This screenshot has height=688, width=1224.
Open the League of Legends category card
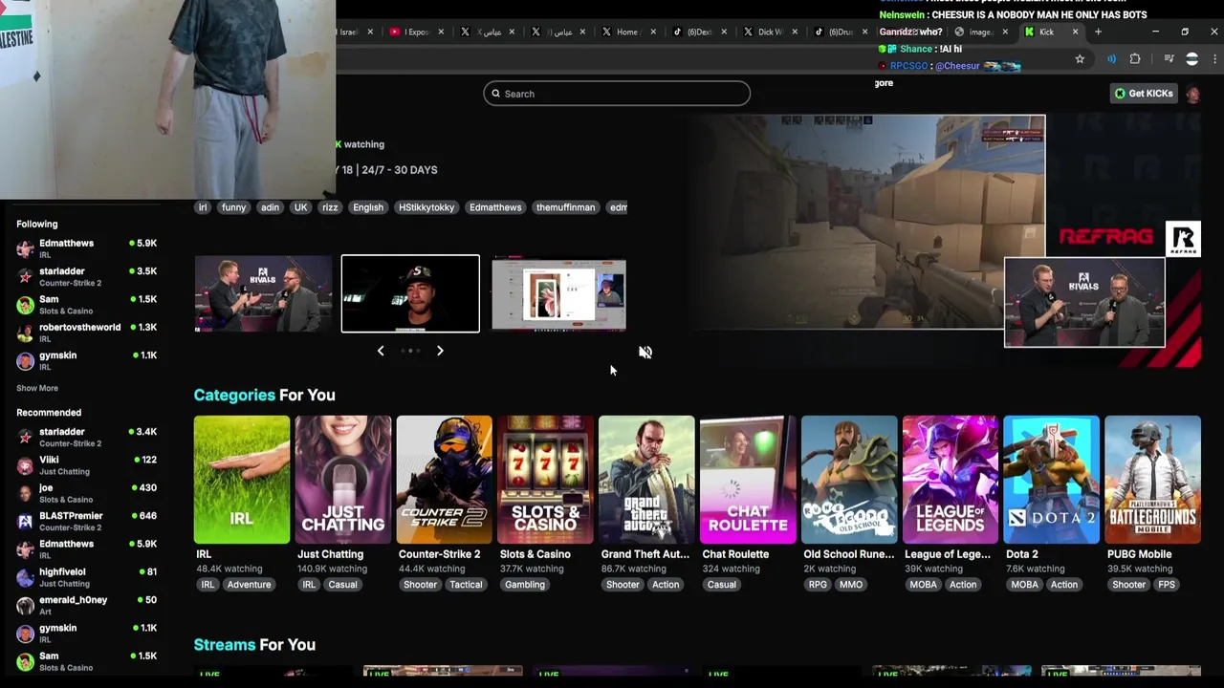click(x=951, y=480)
